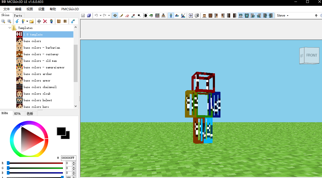322x178 pixels.
Task: Toggle jacket overlay visibility
Action: click(247, 16)
